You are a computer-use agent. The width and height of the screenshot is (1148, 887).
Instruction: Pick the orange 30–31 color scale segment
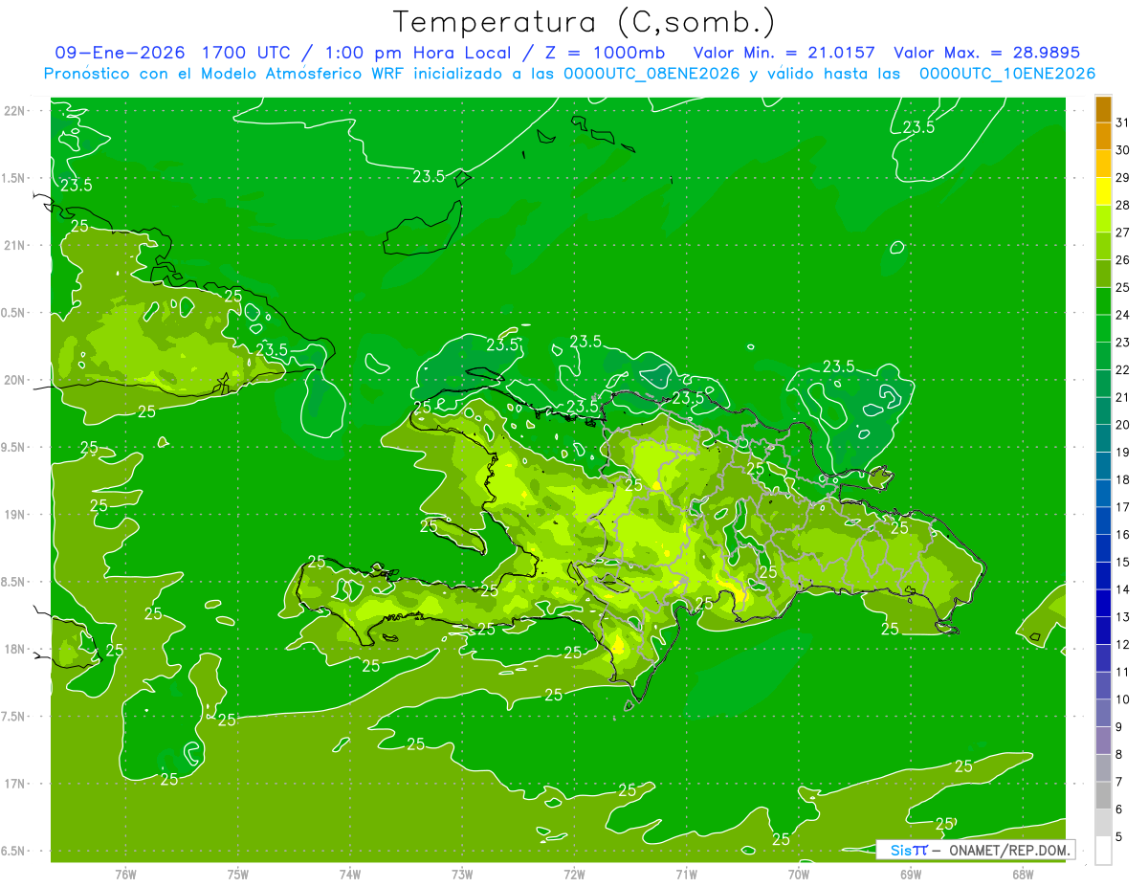coord(1103,137)
